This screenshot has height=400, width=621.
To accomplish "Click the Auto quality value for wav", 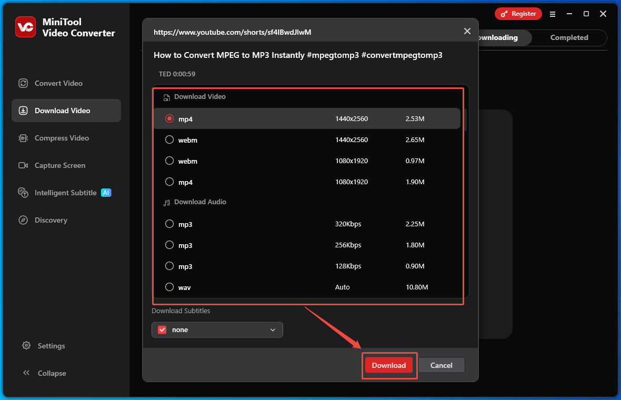I will (x=342, y=287).
